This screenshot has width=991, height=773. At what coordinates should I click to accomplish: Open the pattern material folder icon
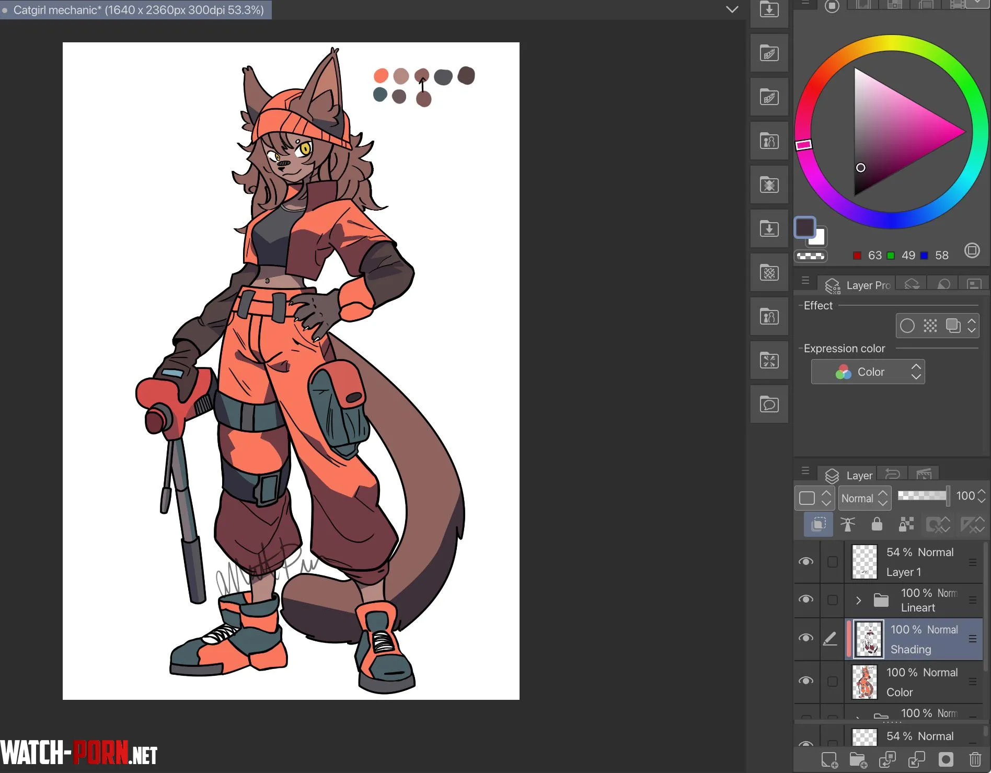pyautogui.click(x=769, y=273)
